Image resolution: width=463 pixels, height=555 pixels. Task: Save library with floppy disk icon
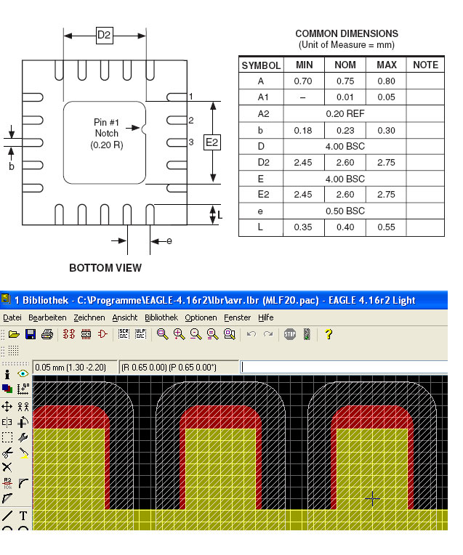click(31, 334)
